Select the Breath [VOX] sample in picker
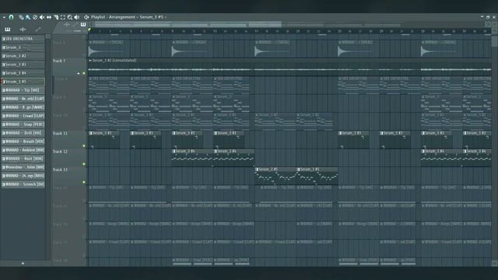Viewport: 498px width, 280px height. point(23,142)
